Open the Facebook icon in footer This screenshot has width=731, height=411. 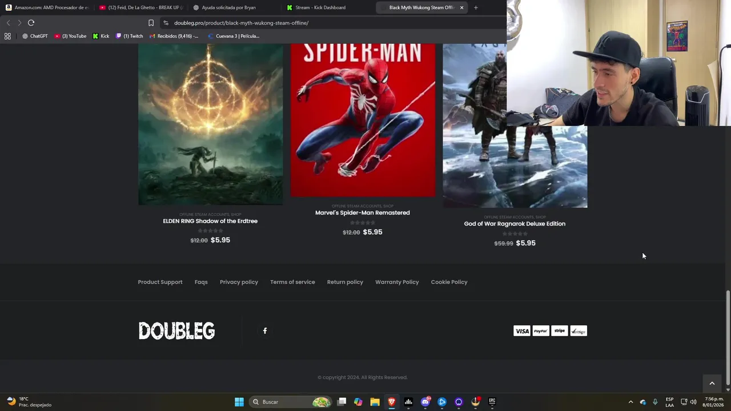coord(265,331)
